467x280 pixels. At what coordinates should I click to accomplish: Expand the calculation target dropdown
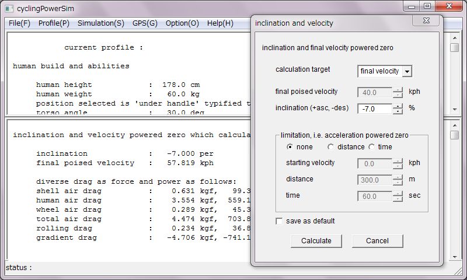click(407, 71)
